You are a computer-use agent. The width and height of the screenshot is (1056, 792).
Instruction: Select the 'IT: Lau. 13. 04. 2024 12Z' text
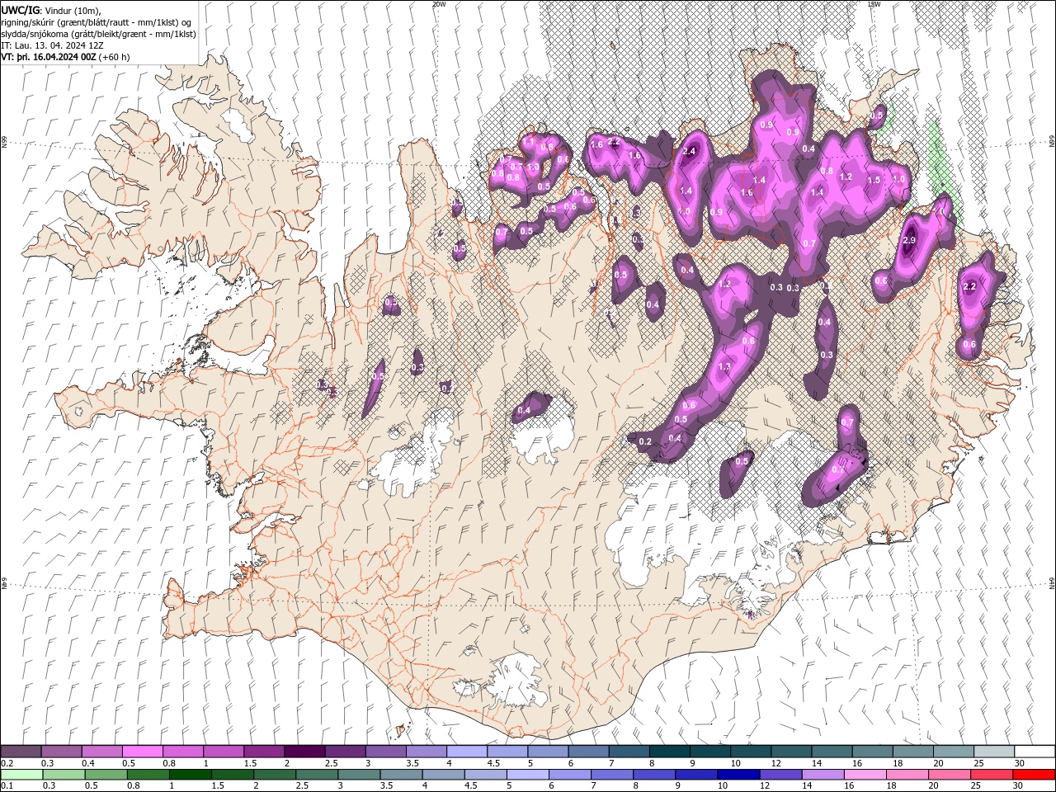(53, 45)
